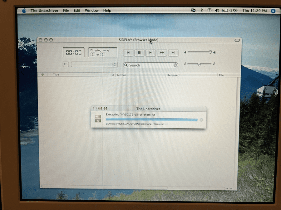Click the browser back arrow button
Image resolution: width=281 pixels, height=210 pixels.
[66, 64]
